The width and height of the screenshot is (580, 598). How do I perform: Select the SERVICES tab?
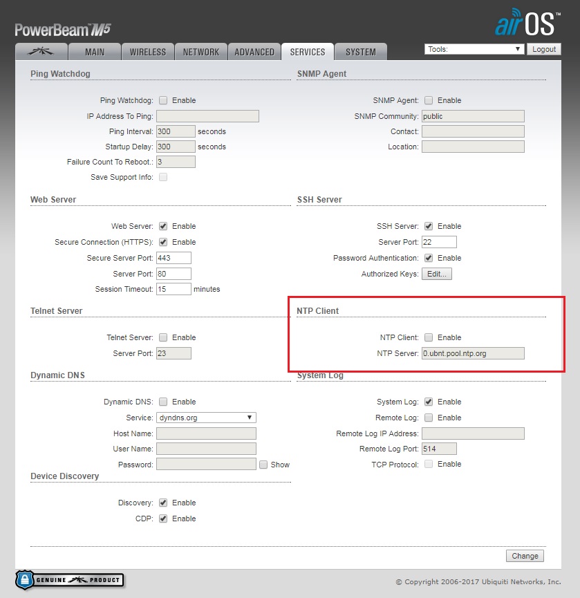pyautogui.click(x=308, y=52)
